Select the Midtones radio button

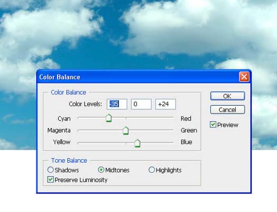coord(101,170)
